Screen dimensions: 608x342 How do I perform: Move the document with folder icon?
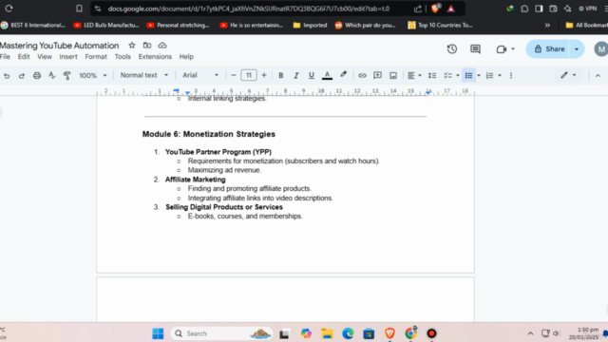[147, 46]
